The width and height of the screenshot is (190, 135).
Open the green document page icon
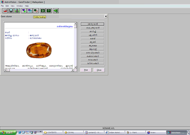click(43, 11)
